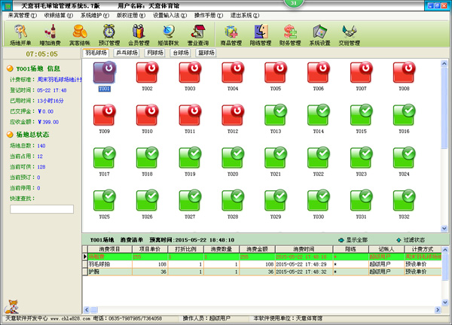Open the 系统维护 menu
Image resolution: width=452 pixels, height=325 pixels.
96,14
